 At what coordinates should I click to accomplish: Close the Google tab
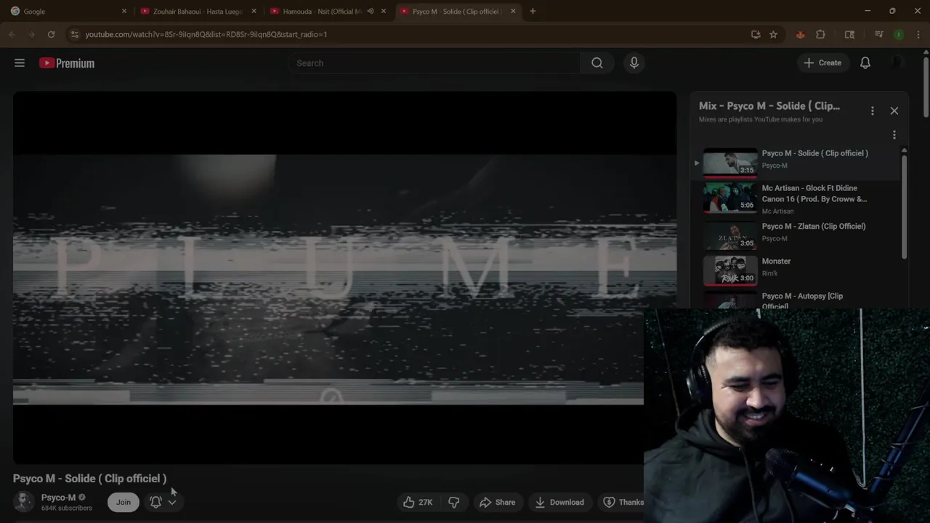click(x=124, y=11)
